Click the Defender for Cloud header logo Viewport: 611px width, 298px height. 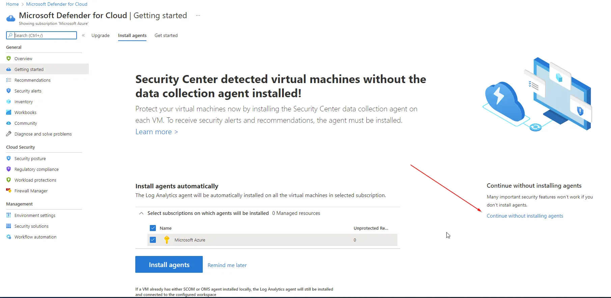click(x=11, y=18)
